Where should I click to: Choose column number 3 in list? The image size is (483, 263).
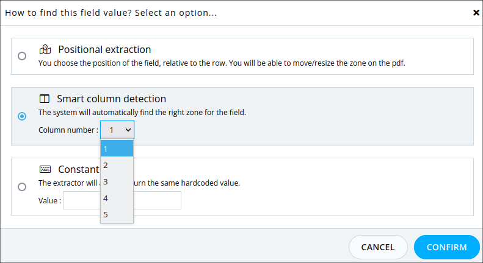pos(117,181)
